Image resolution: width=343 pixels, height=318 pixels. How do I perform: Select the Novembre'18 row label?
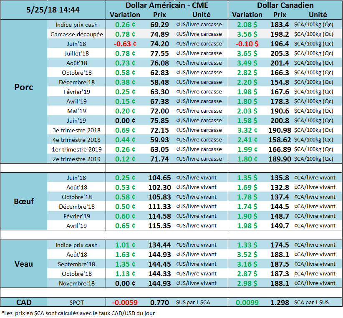click(x=77, y=283)
